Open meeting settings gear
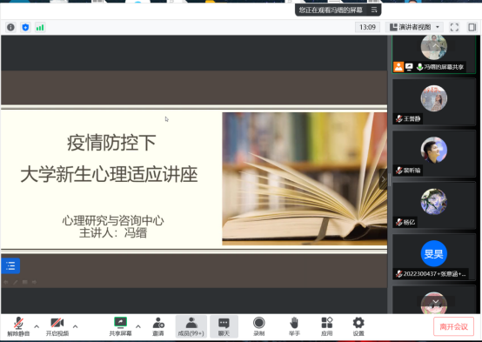482x342 pixels. coord(358,326)
